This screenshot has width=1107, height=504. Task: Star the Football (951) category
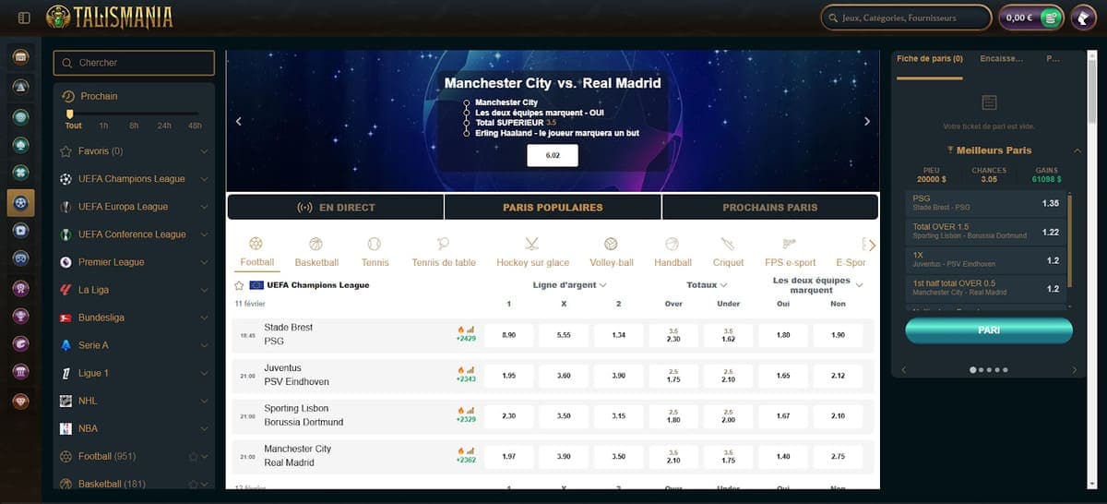[x=193, y=456]
